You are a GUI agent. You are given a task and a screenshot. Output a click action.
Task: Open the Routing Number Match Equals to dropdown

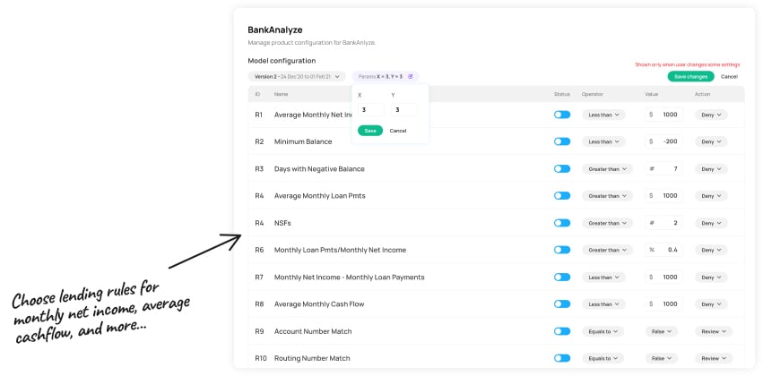[603, 358]
